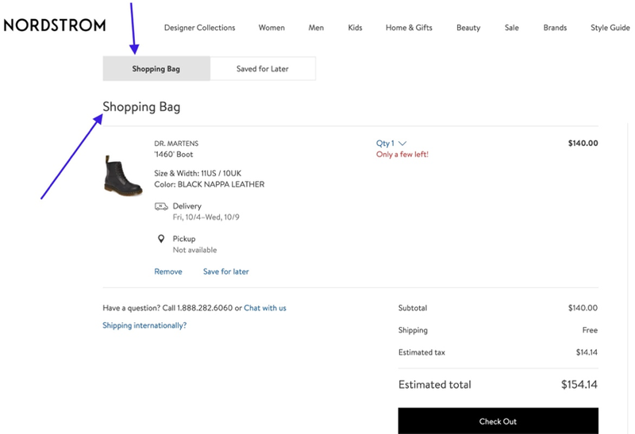Click the Size & Width 11US / 10UK text
Screen dimensions: 635x434
198,173
